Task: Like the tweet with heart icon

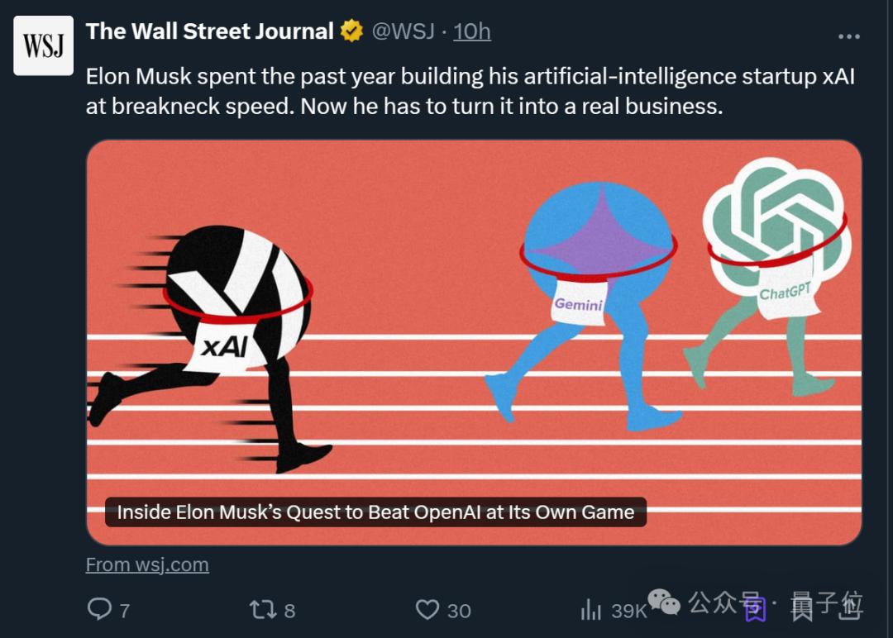Action: click(x=427, y=610)
